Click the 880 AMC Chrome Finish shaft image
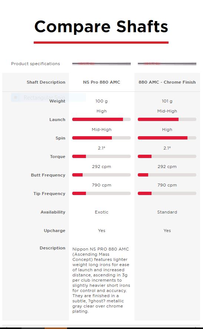The height and width of the screenshot is (329, 203). (167, 64)
